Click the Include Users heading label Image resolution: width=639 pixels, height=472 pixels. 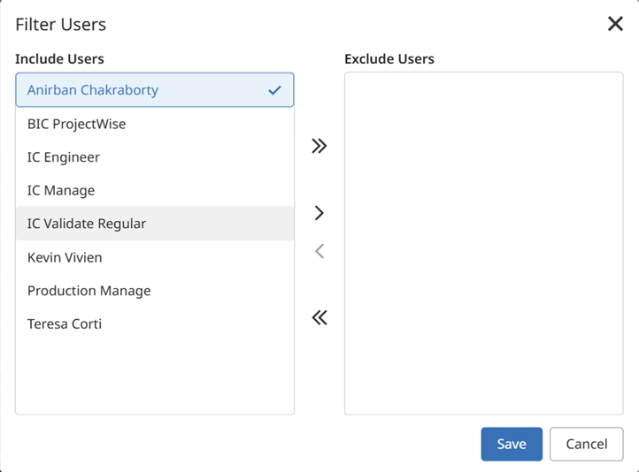(x=59, y=59)
